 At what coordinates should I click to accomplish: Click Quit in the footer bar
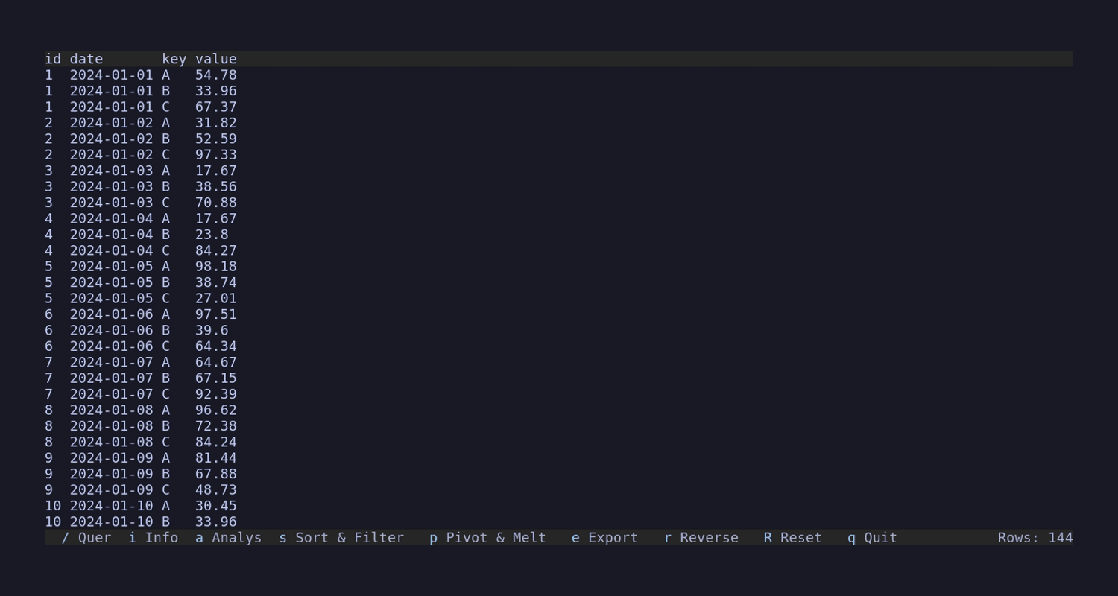coord(873,538)
